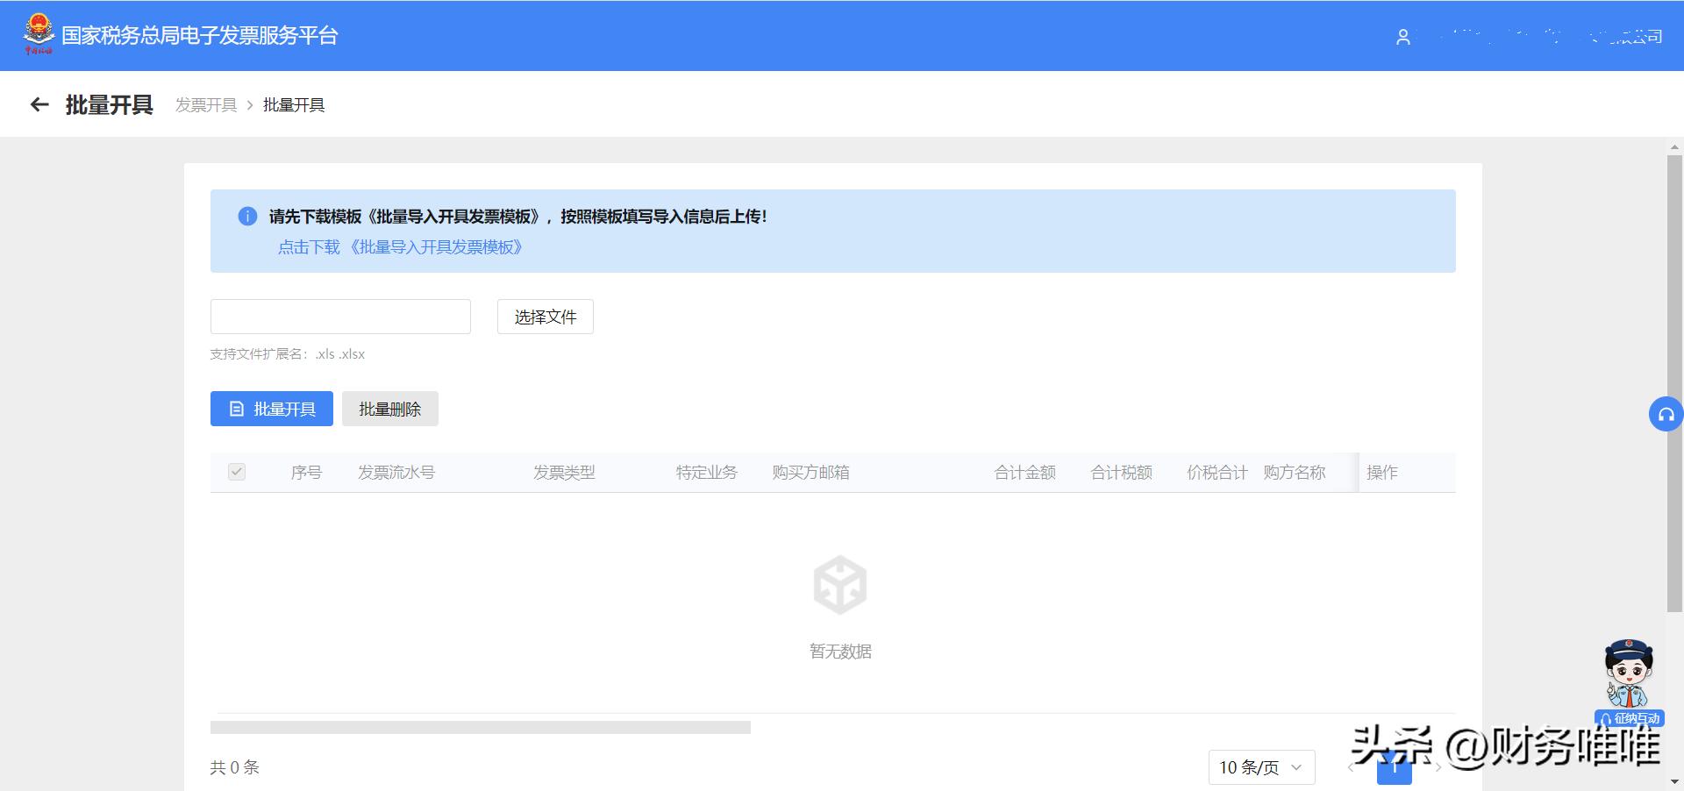The width and height of the screenshot is (1684, 791).
Task: Click the blue 批量开具 button
Action: (x=272, y=409)
